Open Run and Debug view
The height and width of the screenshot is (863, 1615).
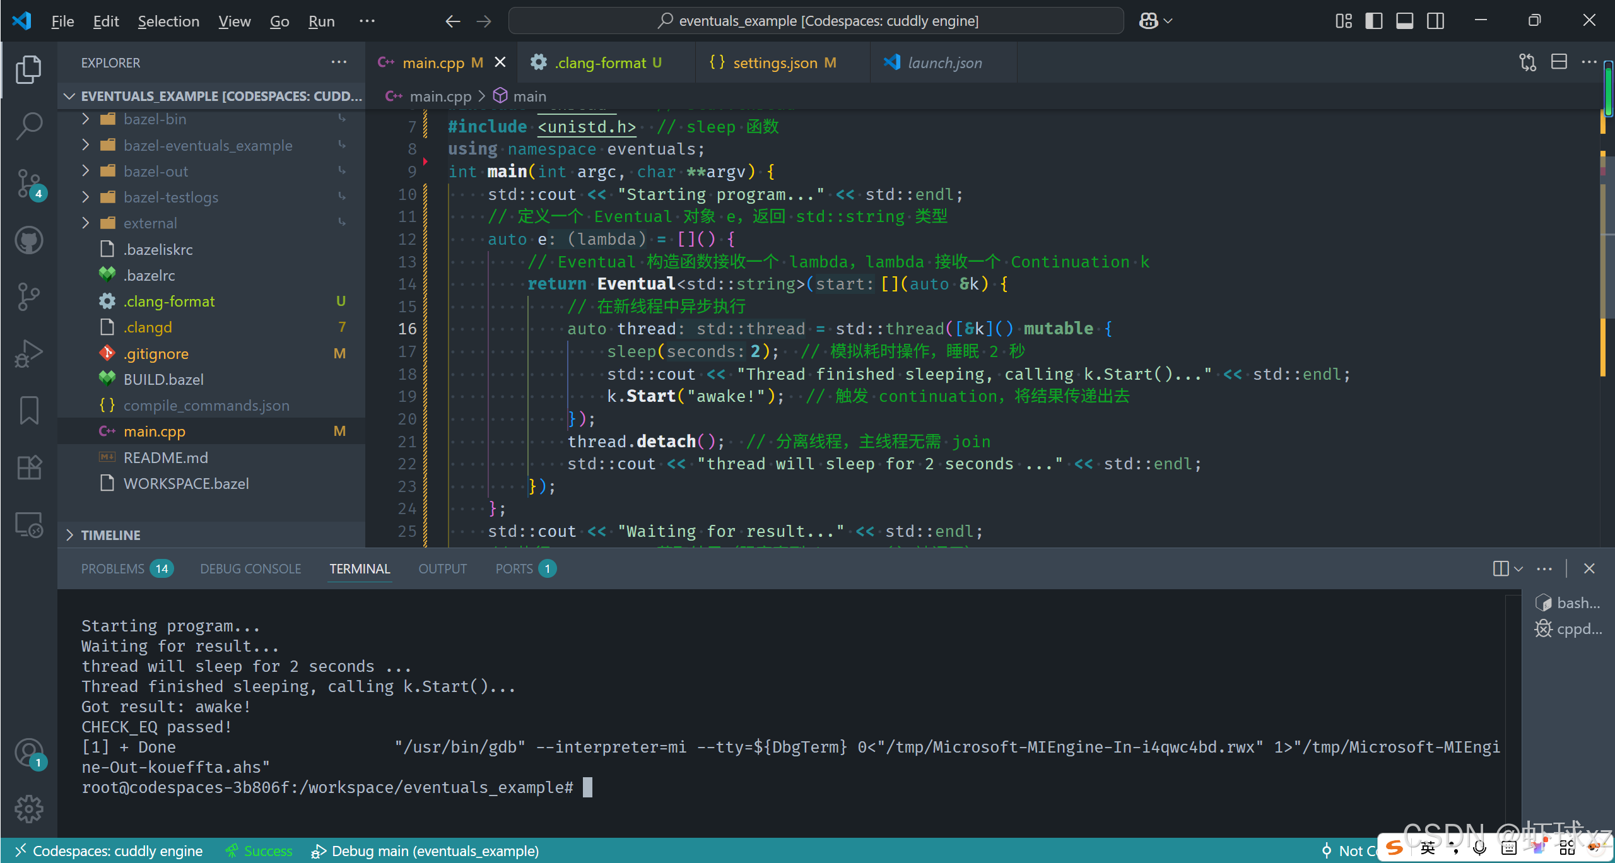[x=29, y=353]
